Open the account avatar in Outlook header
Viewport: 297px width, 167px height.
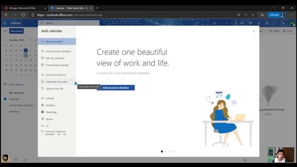(x=292, y=23)
